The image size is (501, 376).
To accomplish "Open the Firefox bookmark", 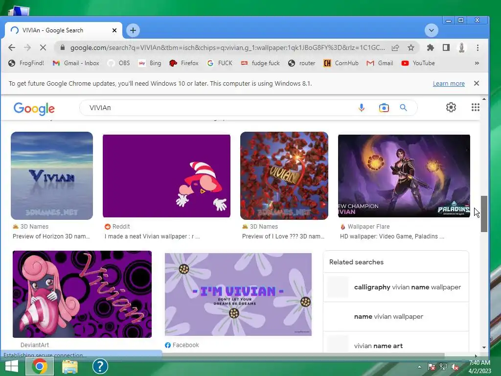I will tap(184, 63).
